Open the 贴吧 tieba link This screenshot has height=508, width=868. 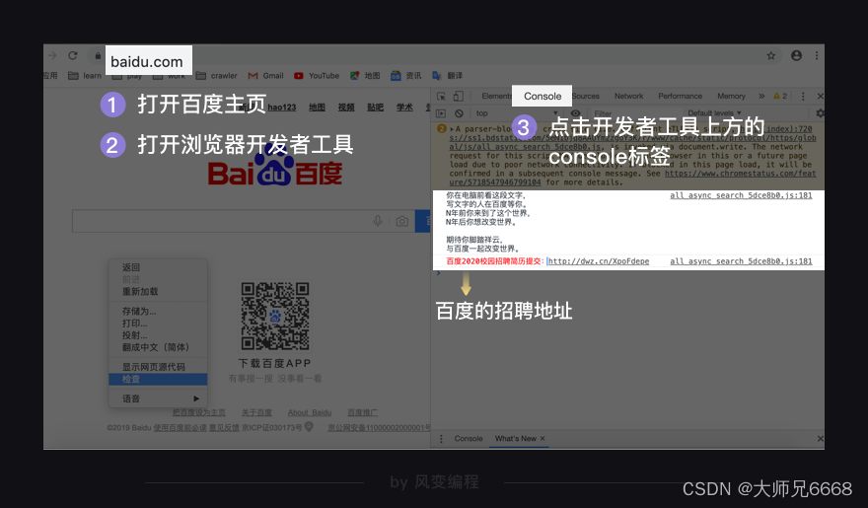tap(375, 108)
